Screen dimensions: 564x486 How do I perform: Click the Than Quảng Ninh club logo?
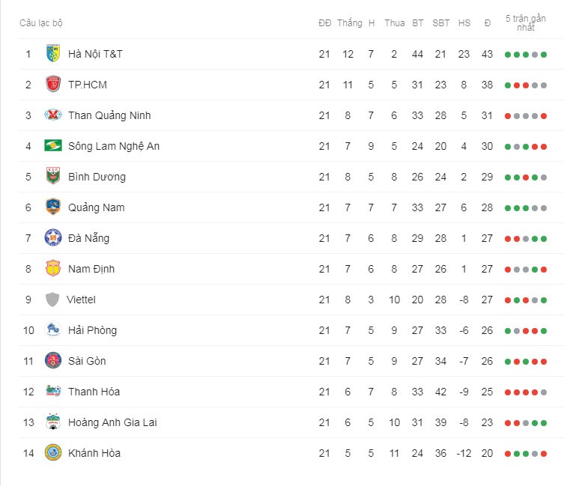53,115
